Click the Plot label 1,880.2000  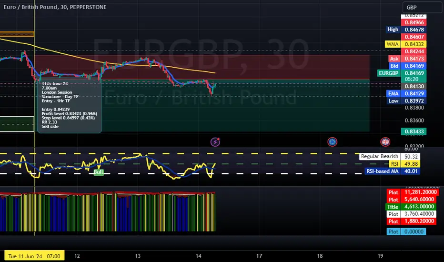click(412, 221)
